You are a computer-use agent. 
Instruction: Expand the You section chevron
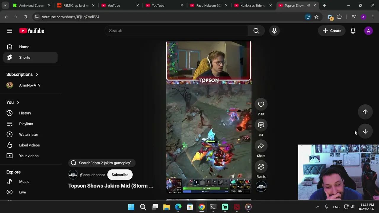pyautogui.click(x=18, y=102)
